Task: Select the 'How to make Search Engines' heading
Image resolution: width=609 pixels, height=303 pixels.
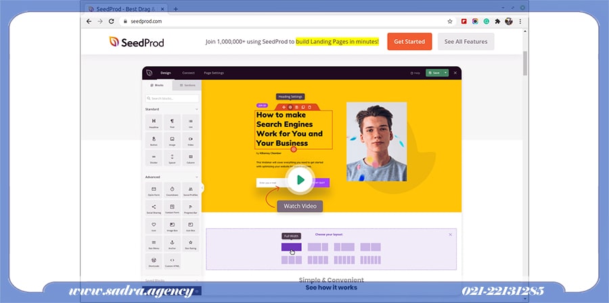Action: [x=294, y=129]
